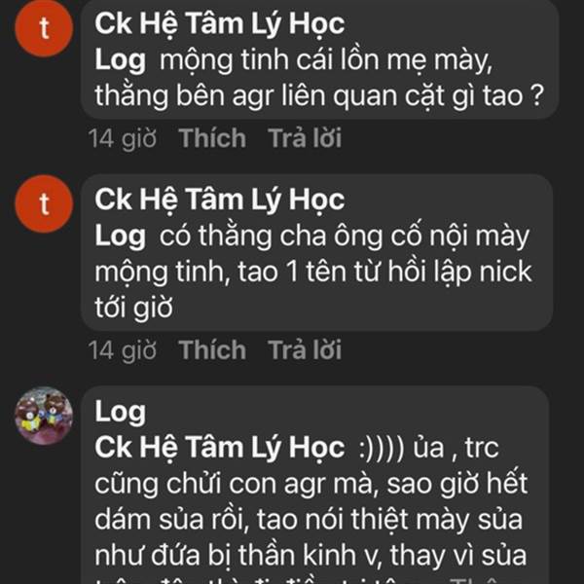Click the ':))))' emoticon in Log's reply
Screen dimensions: 584x584
(x=383, y=448)
